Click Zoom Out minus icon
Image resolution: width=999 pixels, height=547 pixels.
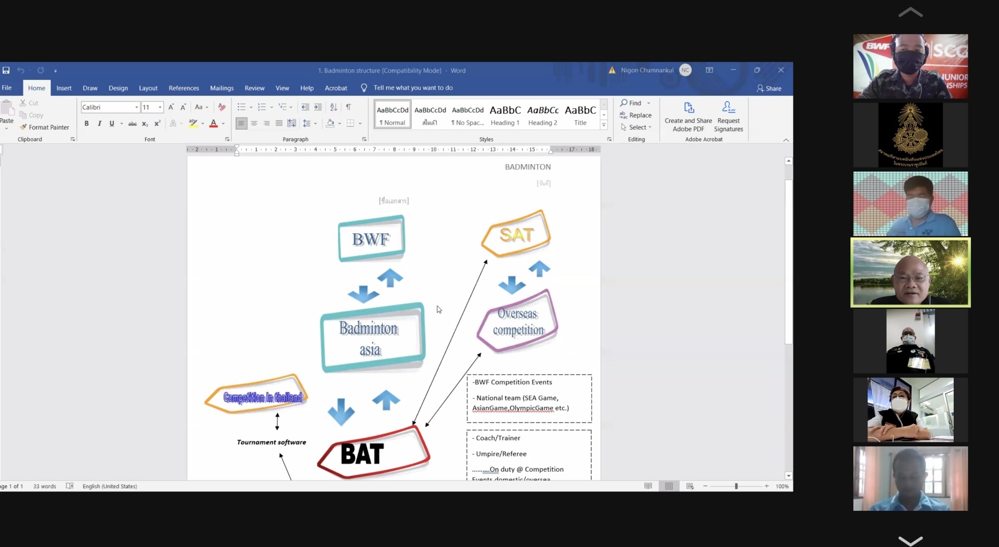point(705,486)
